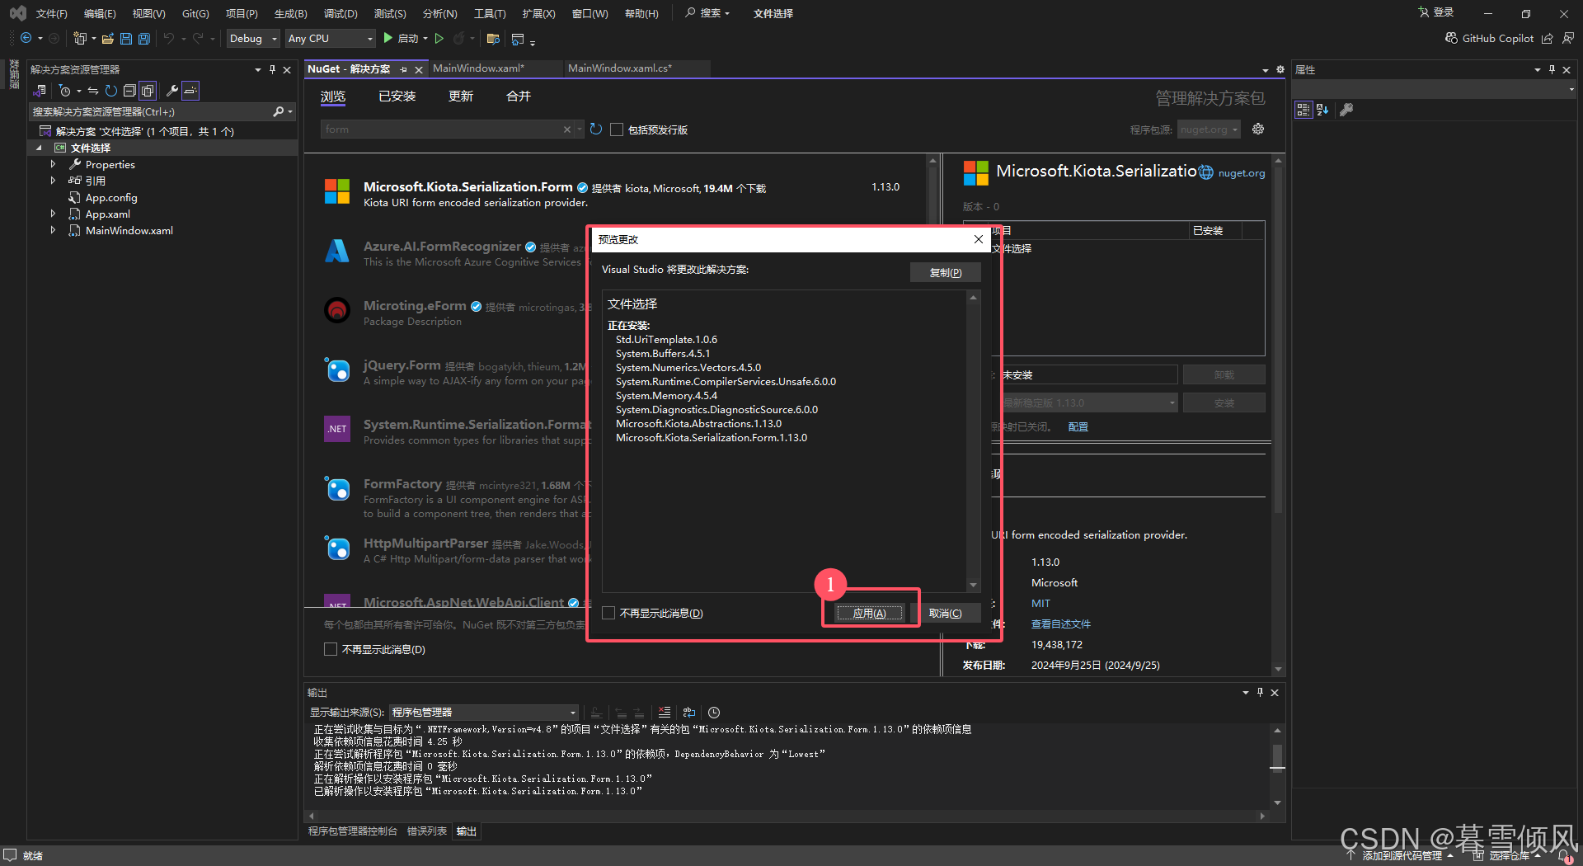The height and width of the screenshot is (866, 1583).
Task: Open the nuget.org package source dropdown
Action: [1209, 129]
